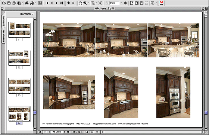Select page 72 thumbnail
The height and width of the screenshot is (135, 209).
(19, 58)
